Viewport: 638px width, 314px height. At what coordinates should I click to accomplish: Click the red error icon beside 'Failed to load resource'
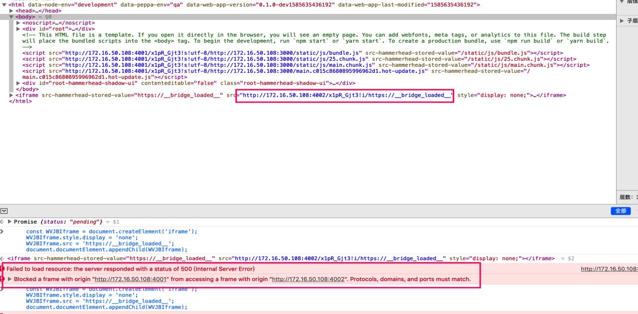(2, 269)
